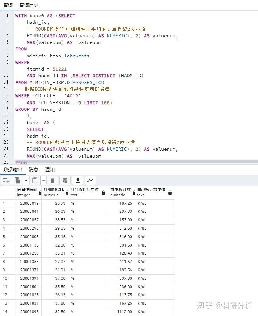Screen dimensions: 258x316
Task: Open the paste options dropdown arrow
Action: point(44,180)
